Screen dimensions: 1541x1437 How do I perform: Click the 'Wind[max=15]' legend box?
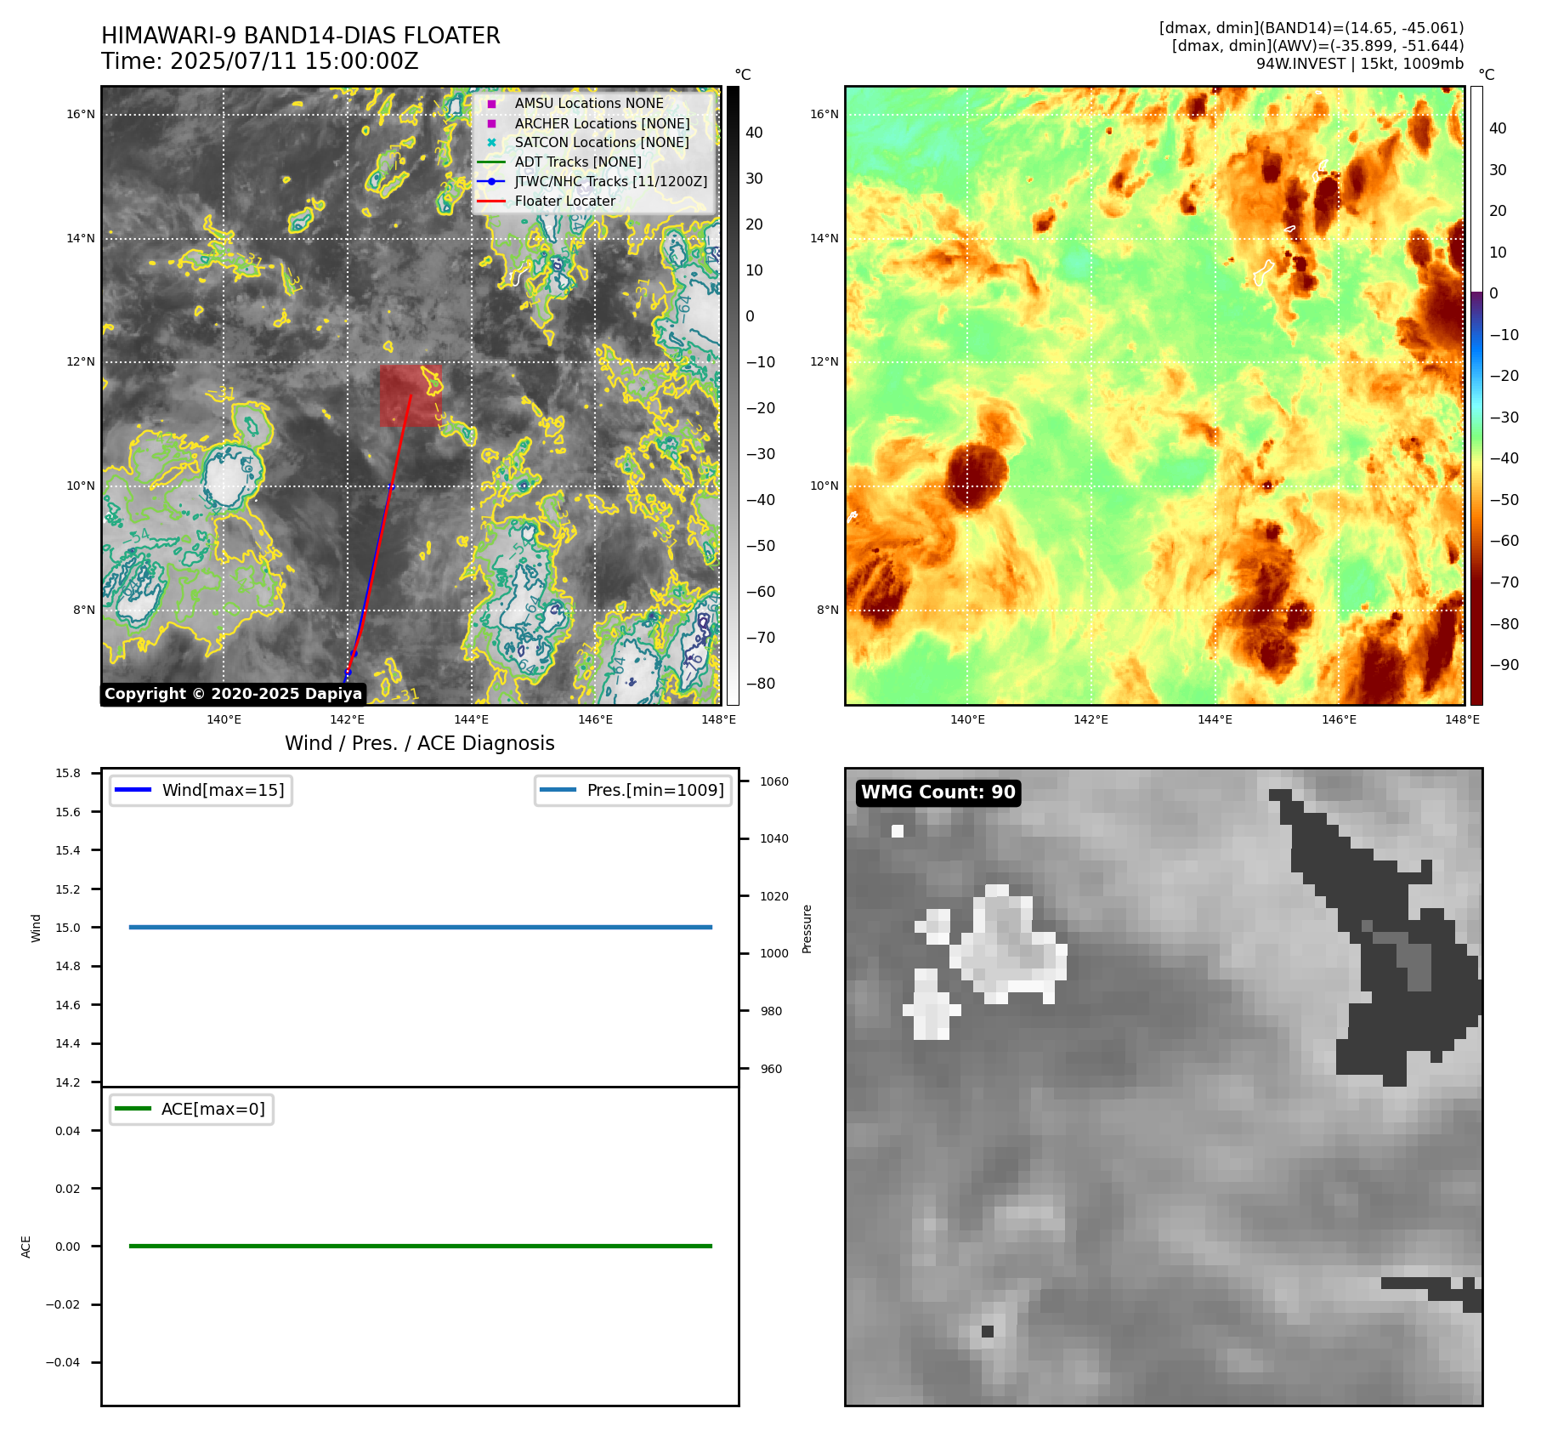tap(201, 790)
